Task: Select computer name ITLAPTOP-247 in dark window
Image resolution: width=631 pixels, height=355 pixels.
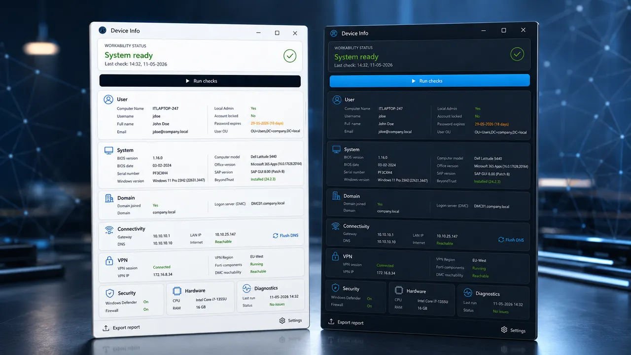Action: tap(390, 108)
